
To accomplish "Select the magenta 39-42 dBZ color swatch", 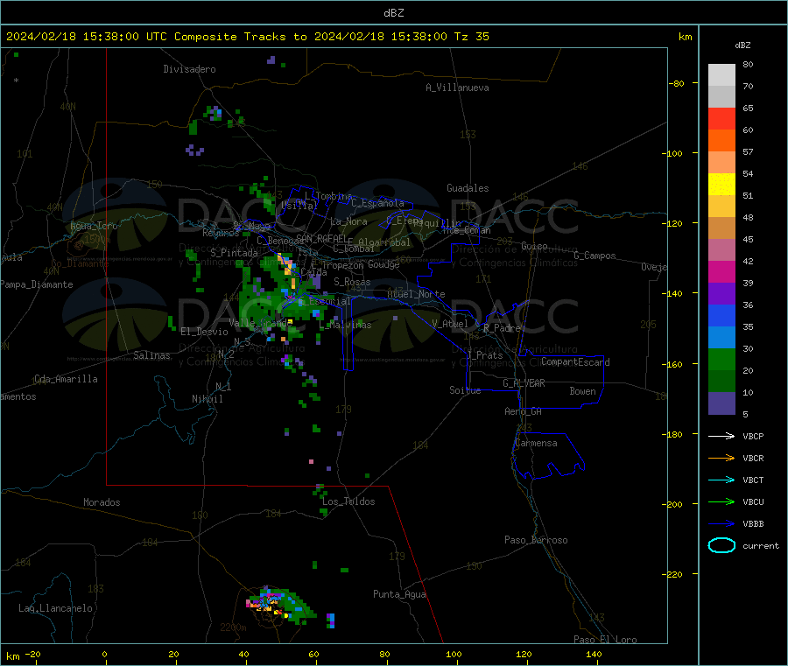I will (721, 271).
